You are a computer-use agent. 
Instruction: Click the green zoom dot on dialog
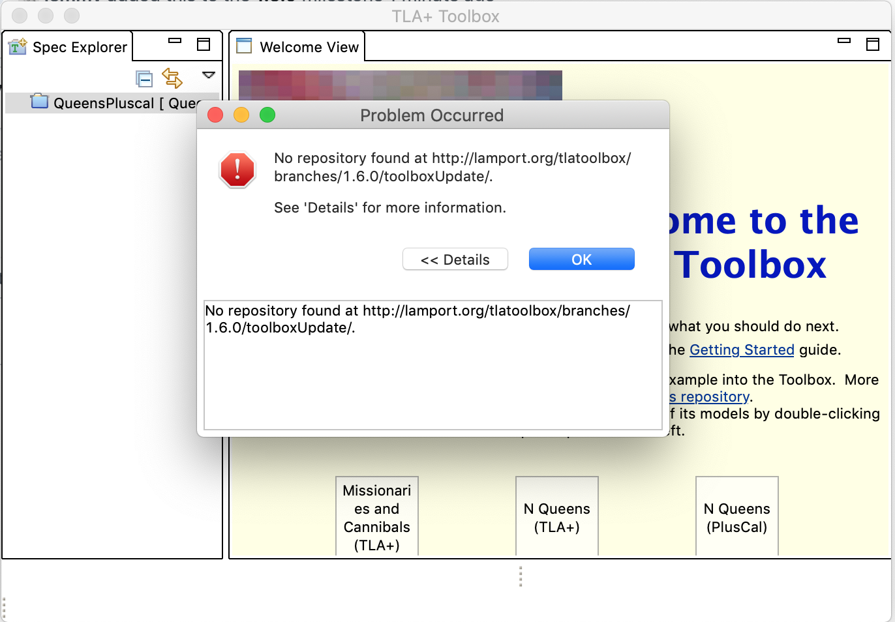point(267,115)
